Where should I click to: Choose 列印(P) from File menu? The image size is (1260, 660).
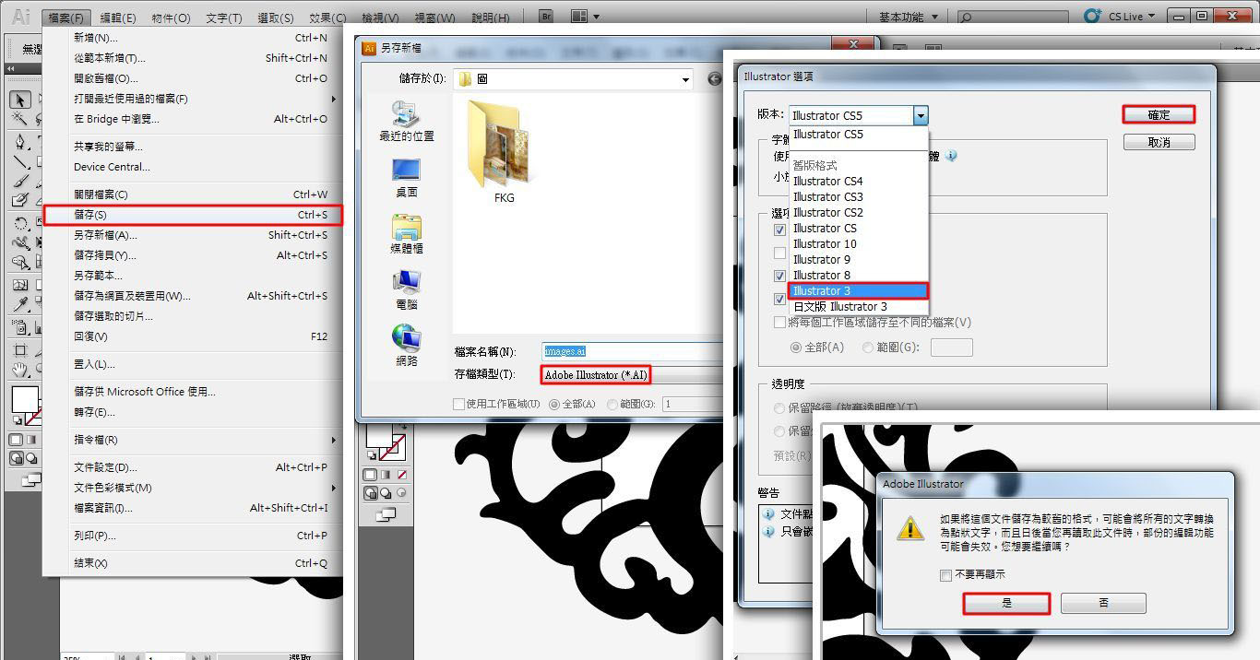[193, 536]
